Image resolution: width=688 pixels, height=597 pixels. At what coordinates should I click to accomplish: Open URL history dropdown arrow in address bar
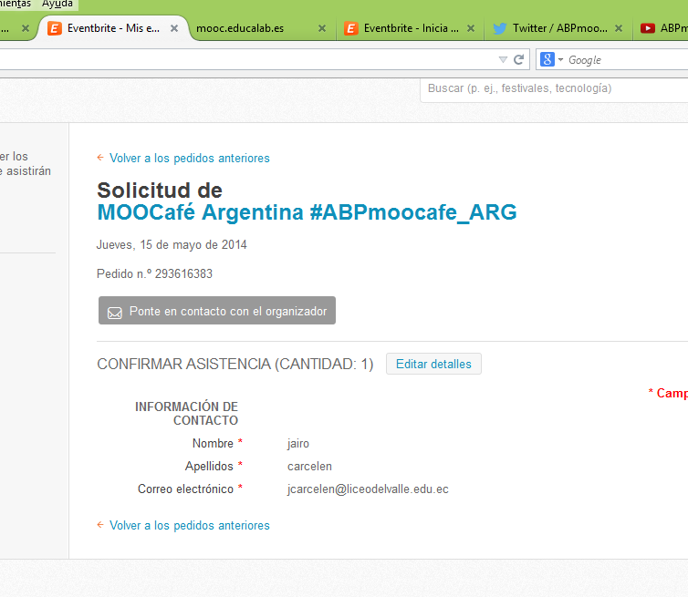coord(503,60)
